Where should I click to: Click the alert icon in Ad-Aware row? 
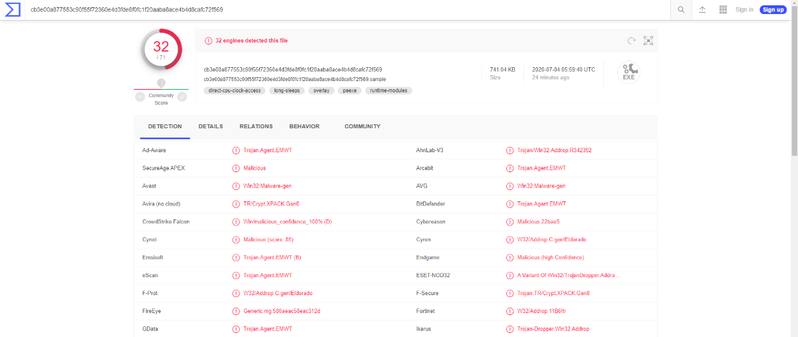pos(236,150)
